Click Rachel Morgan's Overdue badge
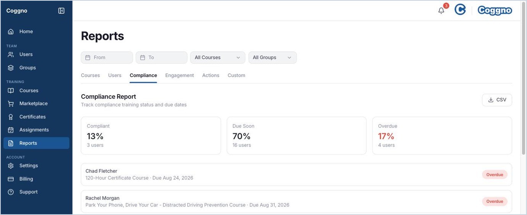Image resolution: width=527 pixels, height=215 pixels. pos(495,201)
